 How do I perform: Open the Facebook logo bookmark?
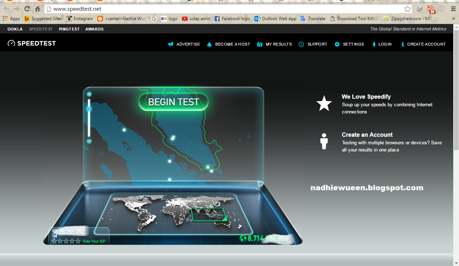(x=232, y=19)
